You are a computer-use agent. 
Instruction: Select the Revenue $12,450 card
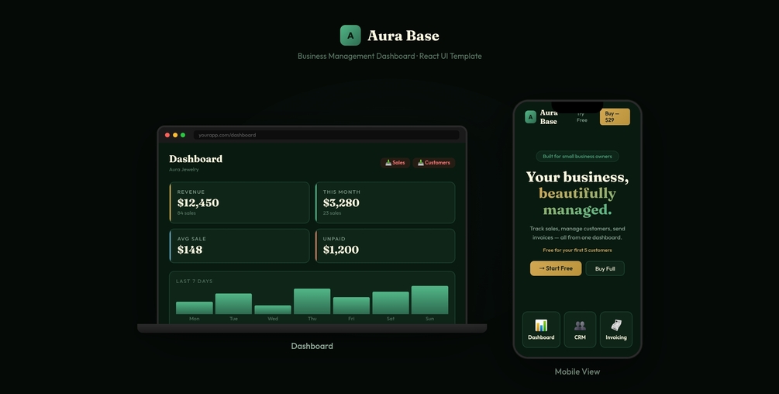click(240, 202)
